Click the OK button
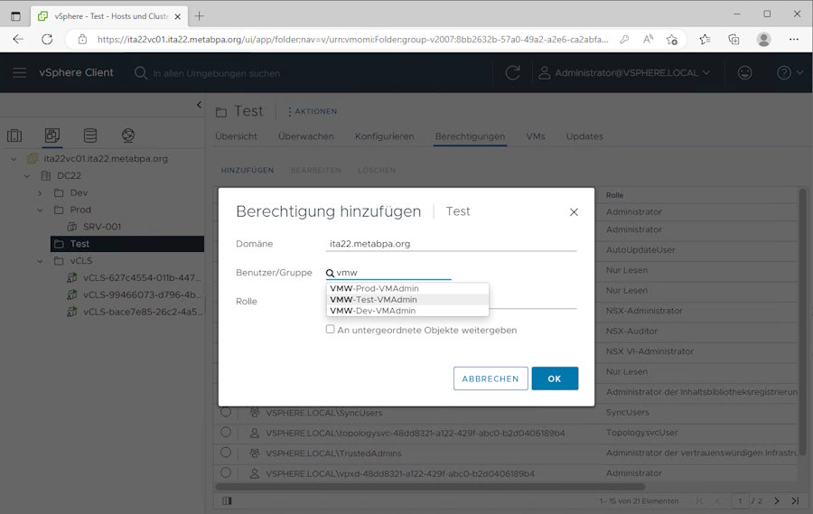 tap(555, 378)
